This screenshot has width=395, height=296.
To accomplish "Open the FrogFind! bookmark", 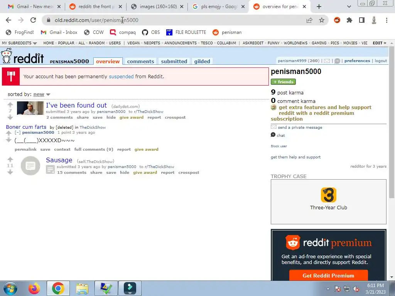I will (x=20, y=32).
